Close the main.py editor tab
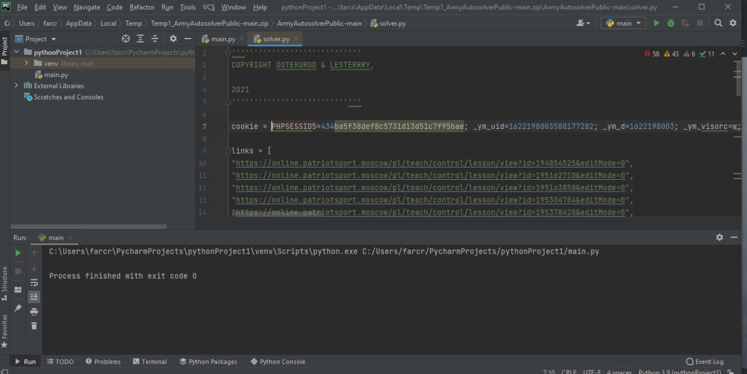The image size is (747, 374). [x=242, y=39]
